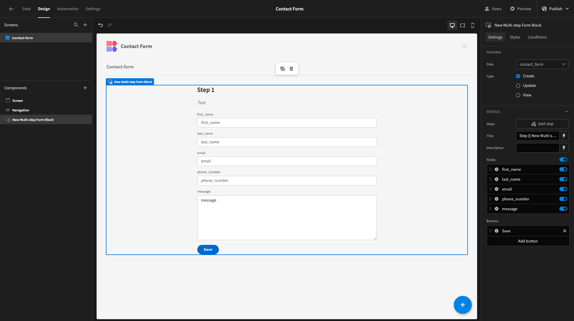
Task: Click the Budibase logo in the canvas
Action: coord(112,46)
